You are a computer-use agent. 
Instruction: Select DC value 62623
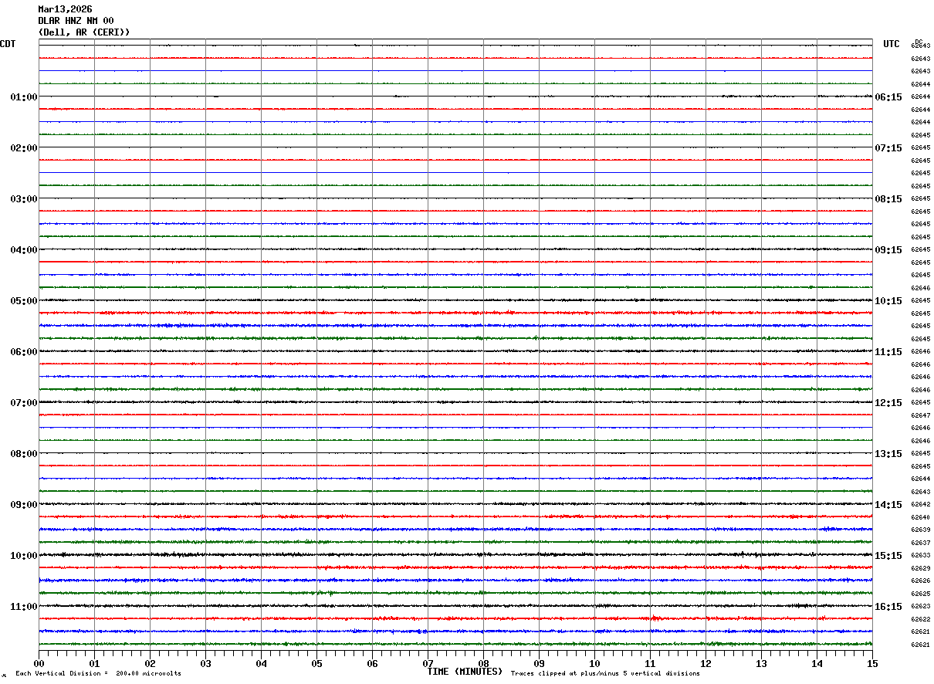tap(920, 607)
